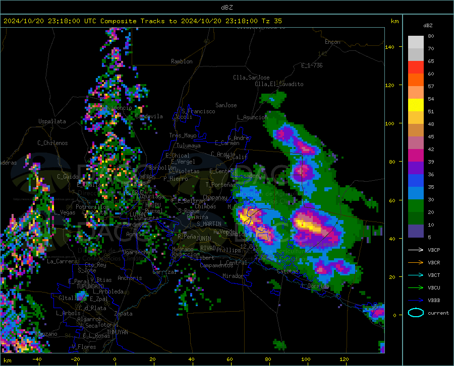Viewport: 454px width, 366px height.
Task: Click the 'Clla.SanJose' label on map
Action: coord(251,78)
